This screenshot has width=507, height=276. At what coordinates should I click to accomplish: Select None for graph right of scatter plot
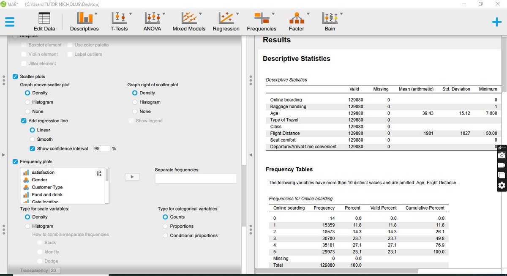(x=135, y=112)
